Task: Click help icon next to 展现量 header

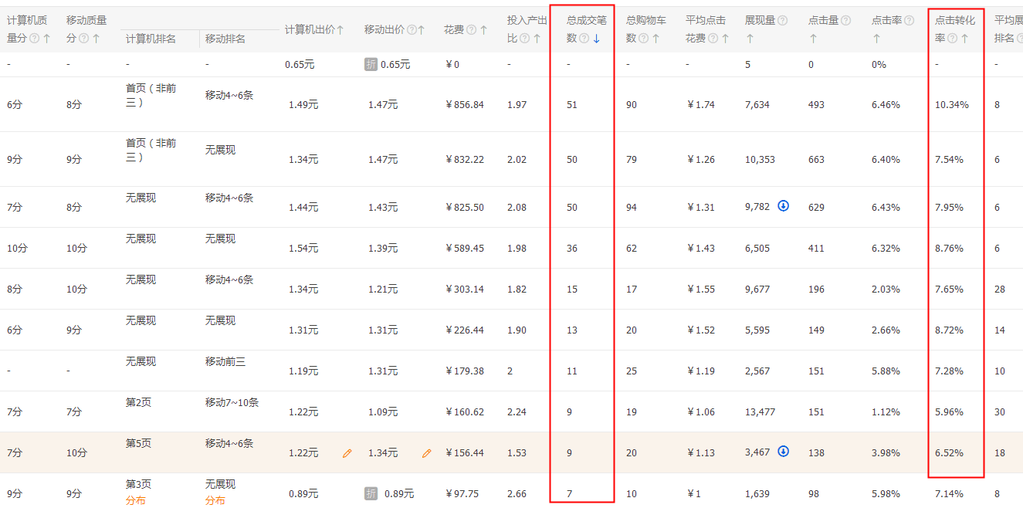Action: pos(783,21)
